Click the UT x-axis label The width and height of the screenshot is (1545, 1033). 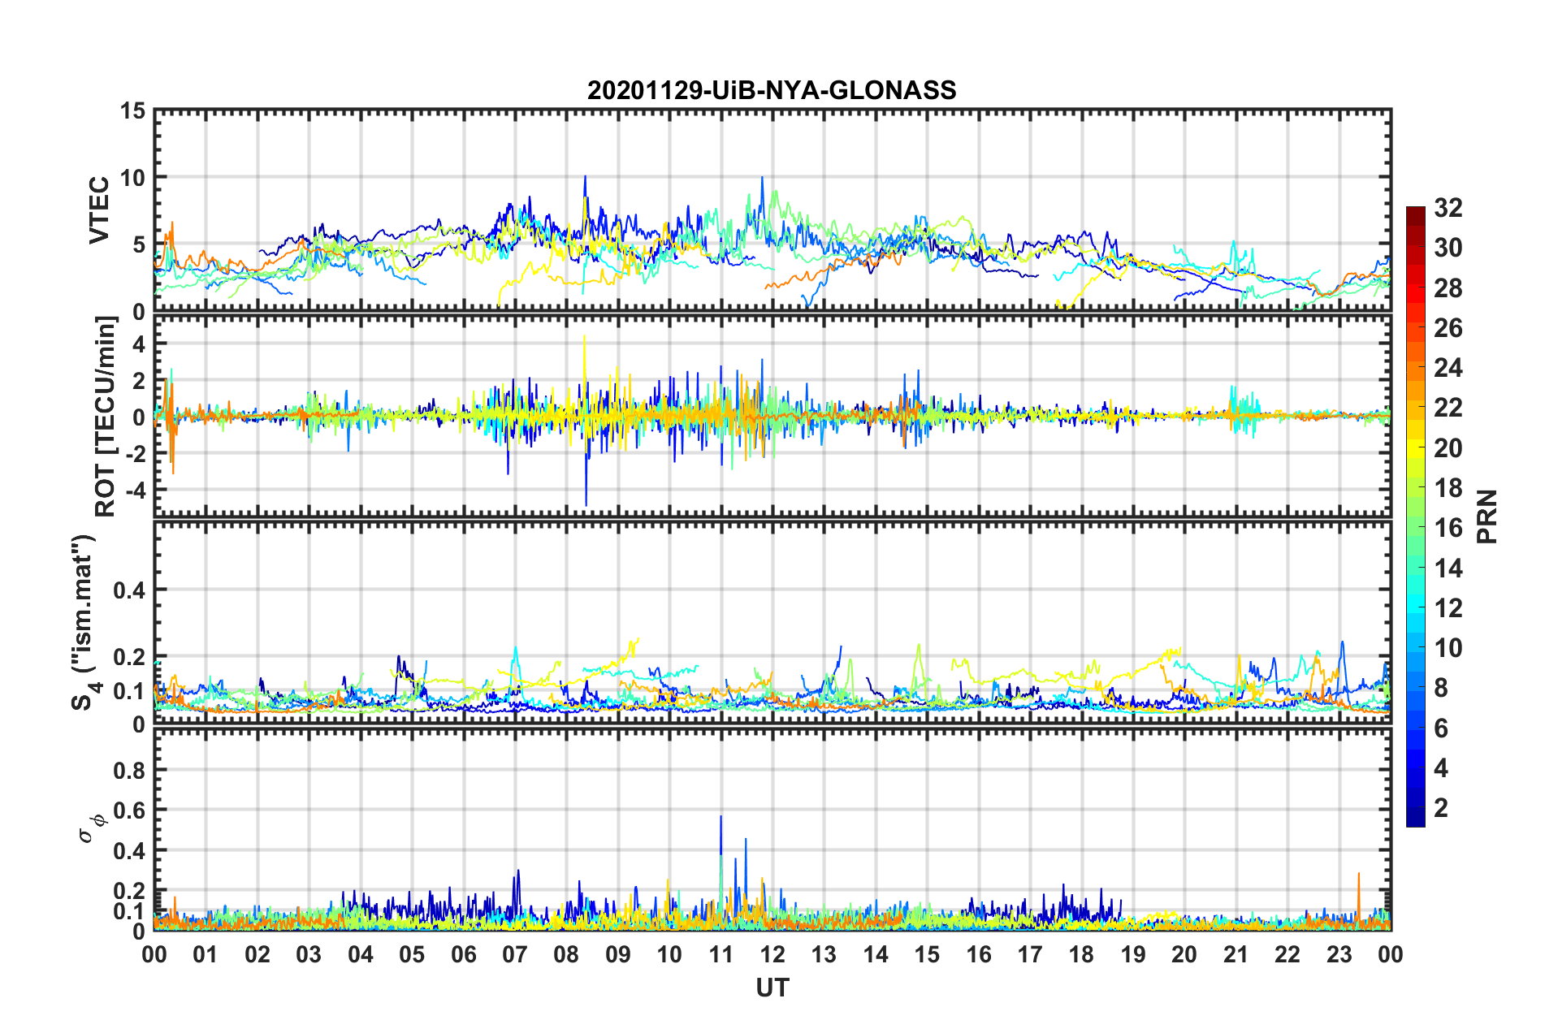pyautogui.click(x=772, y=988)
